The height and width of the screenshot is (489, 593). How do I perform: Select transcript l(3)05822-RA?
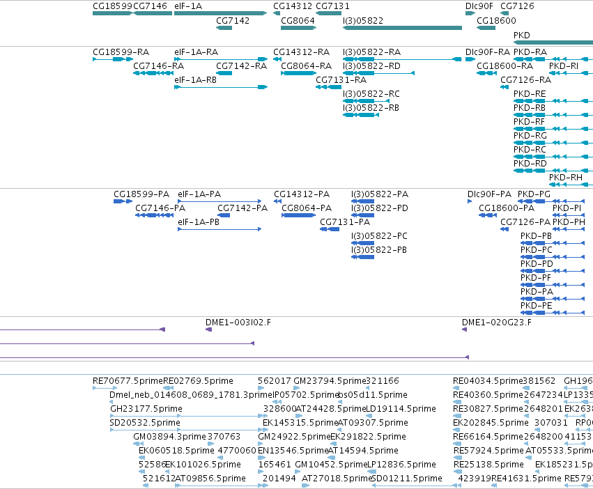[372, 52]
